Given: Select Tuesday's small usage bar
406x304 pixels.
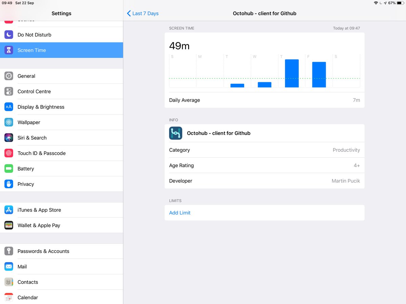Looking at the screenshot, I should pos(237,85).
